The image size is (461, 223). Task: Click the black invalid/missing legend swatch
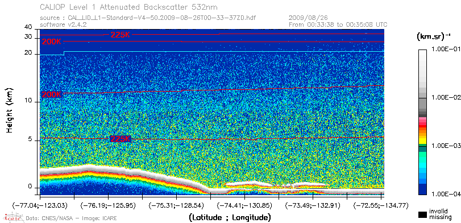(x=423, y=214)
